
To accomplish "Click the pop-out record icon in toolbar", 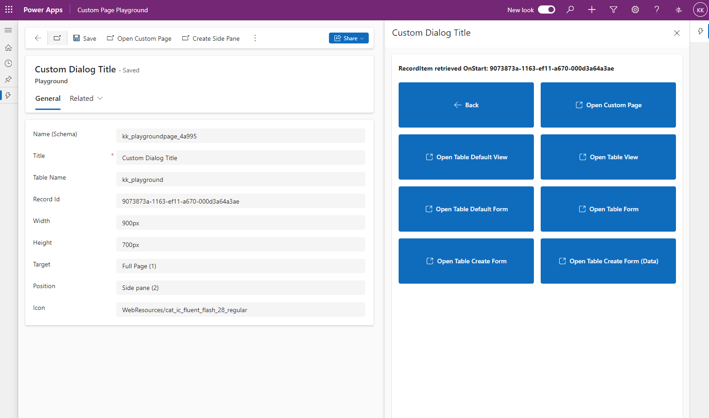I will click(x=57, y=38).
